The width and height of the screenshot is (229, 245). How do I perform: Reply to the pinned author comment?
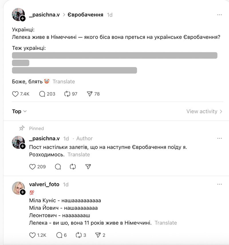[58, 166]
